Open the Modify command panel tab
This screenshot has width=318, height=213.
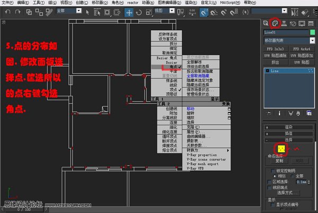[275, 23]
